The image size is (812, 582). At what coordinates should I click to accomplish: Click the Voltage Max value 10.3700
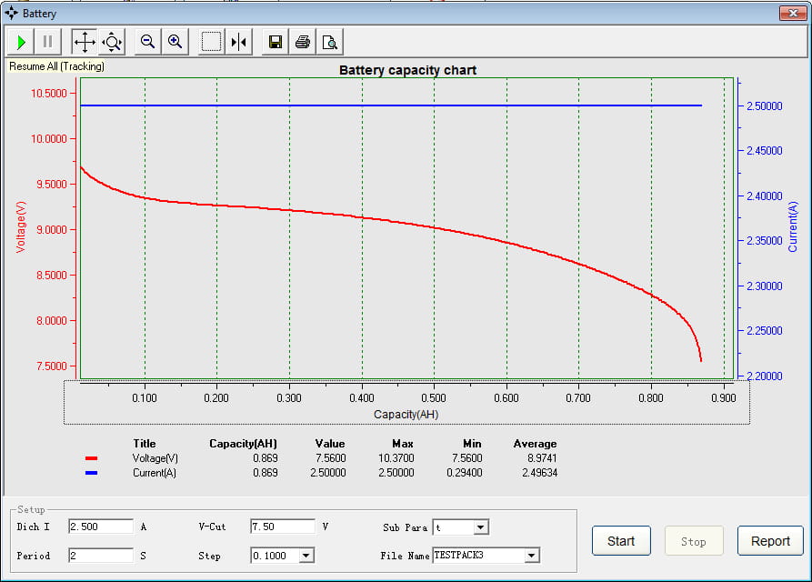(396, 458)
